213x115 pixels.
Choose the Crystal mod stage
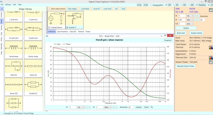(33, 31)
